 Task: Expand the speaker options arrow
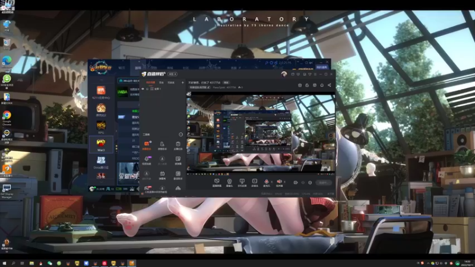(284, 182)
